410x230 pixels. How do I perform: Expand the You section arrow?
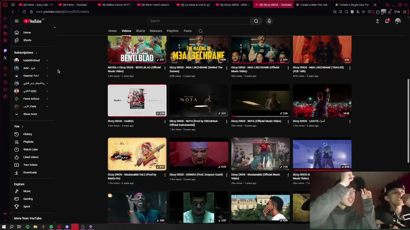pyautogui.click(x=22, y=126)
